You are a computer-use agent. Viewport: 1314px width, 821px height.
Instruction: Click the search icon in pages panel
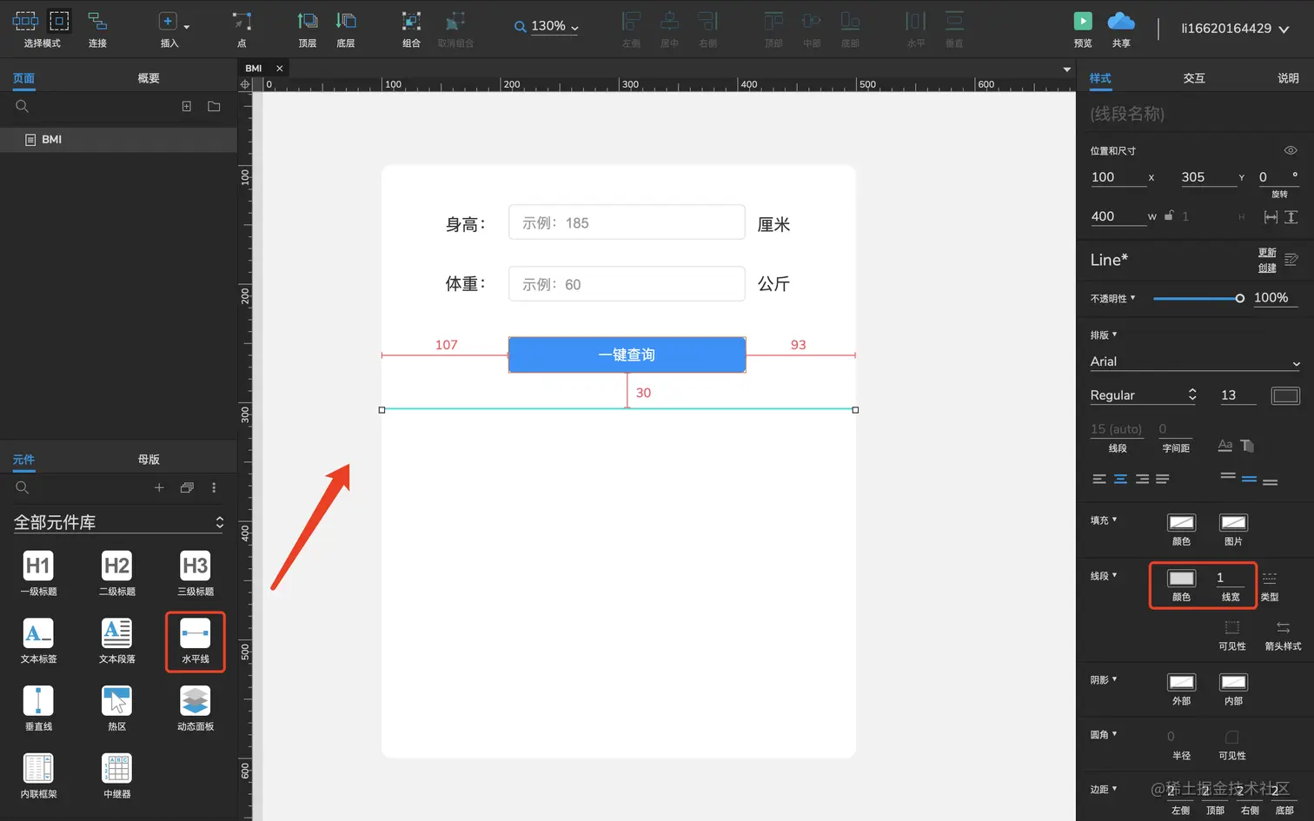[x=23, y=107]
